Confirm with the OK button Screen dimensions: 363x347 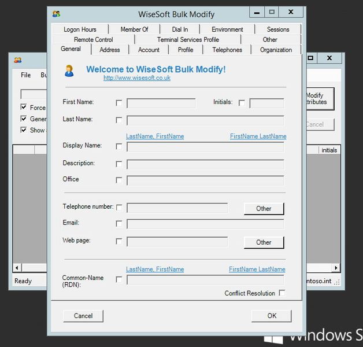pyautogui.click(x=272, y=316)
